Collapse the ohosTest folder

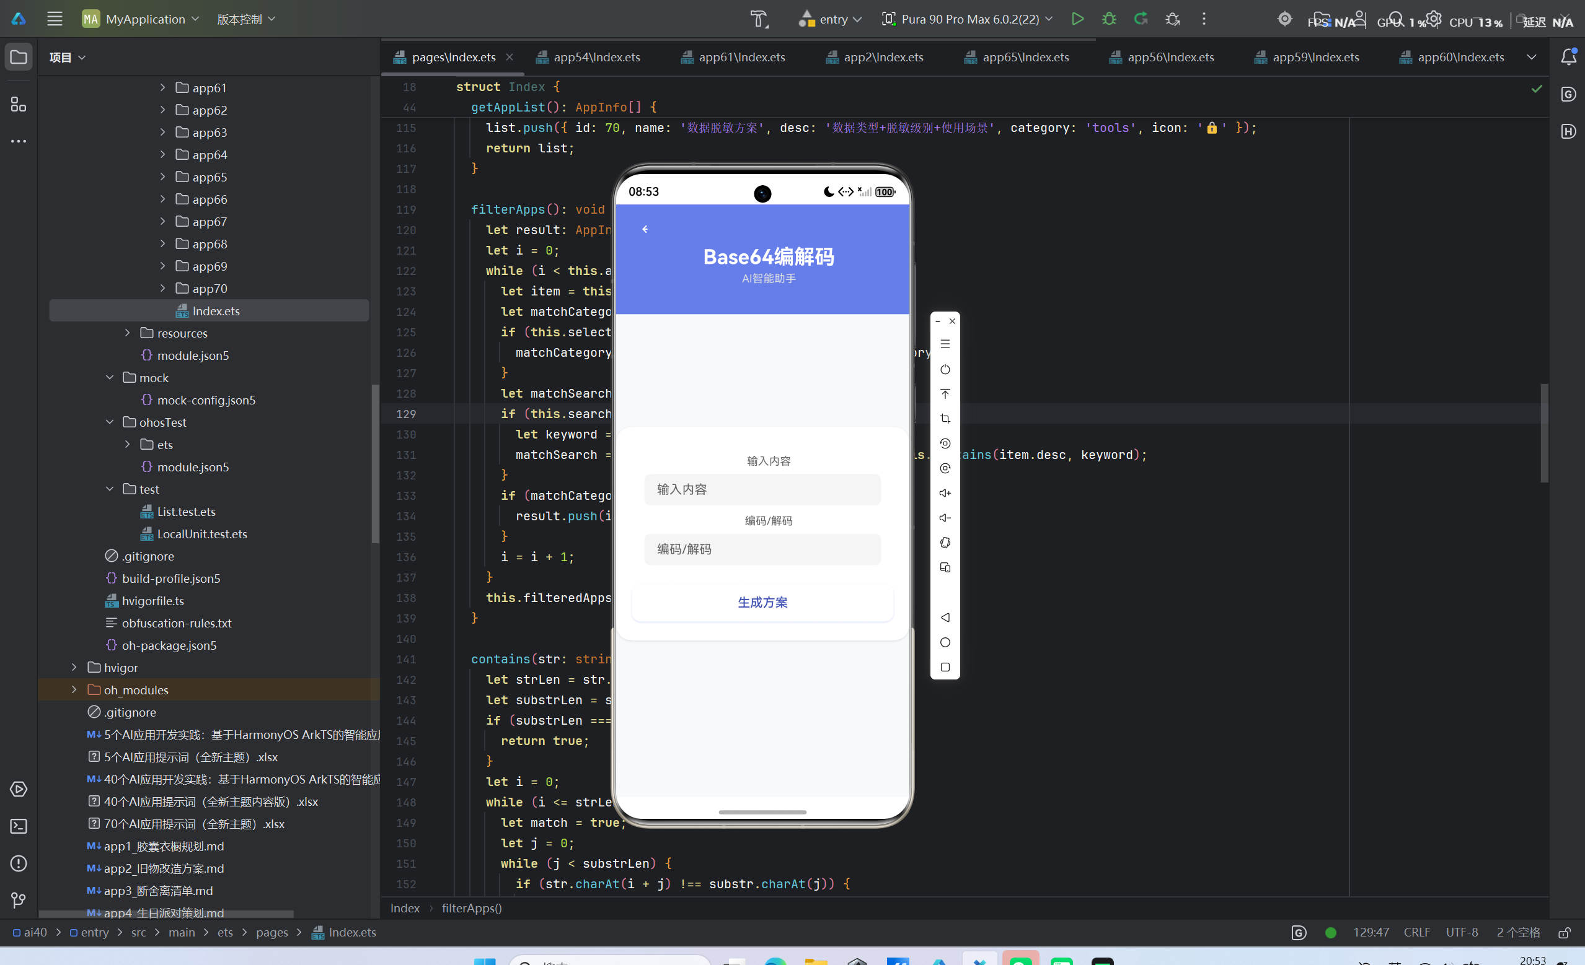[110, 422]
